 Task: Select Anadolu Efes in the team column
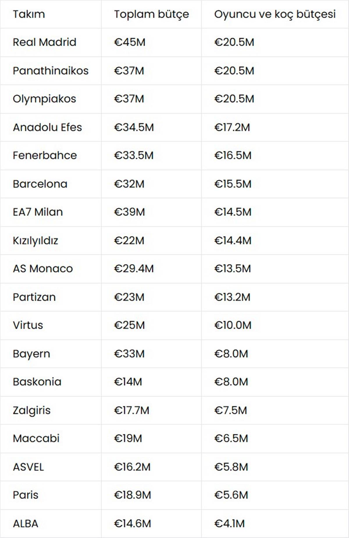tap(47, 127)
